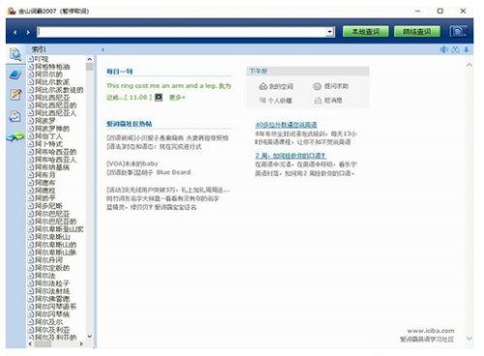Click the 网络查词 online lookup button
Screen dimensions: 484x356
417,32
